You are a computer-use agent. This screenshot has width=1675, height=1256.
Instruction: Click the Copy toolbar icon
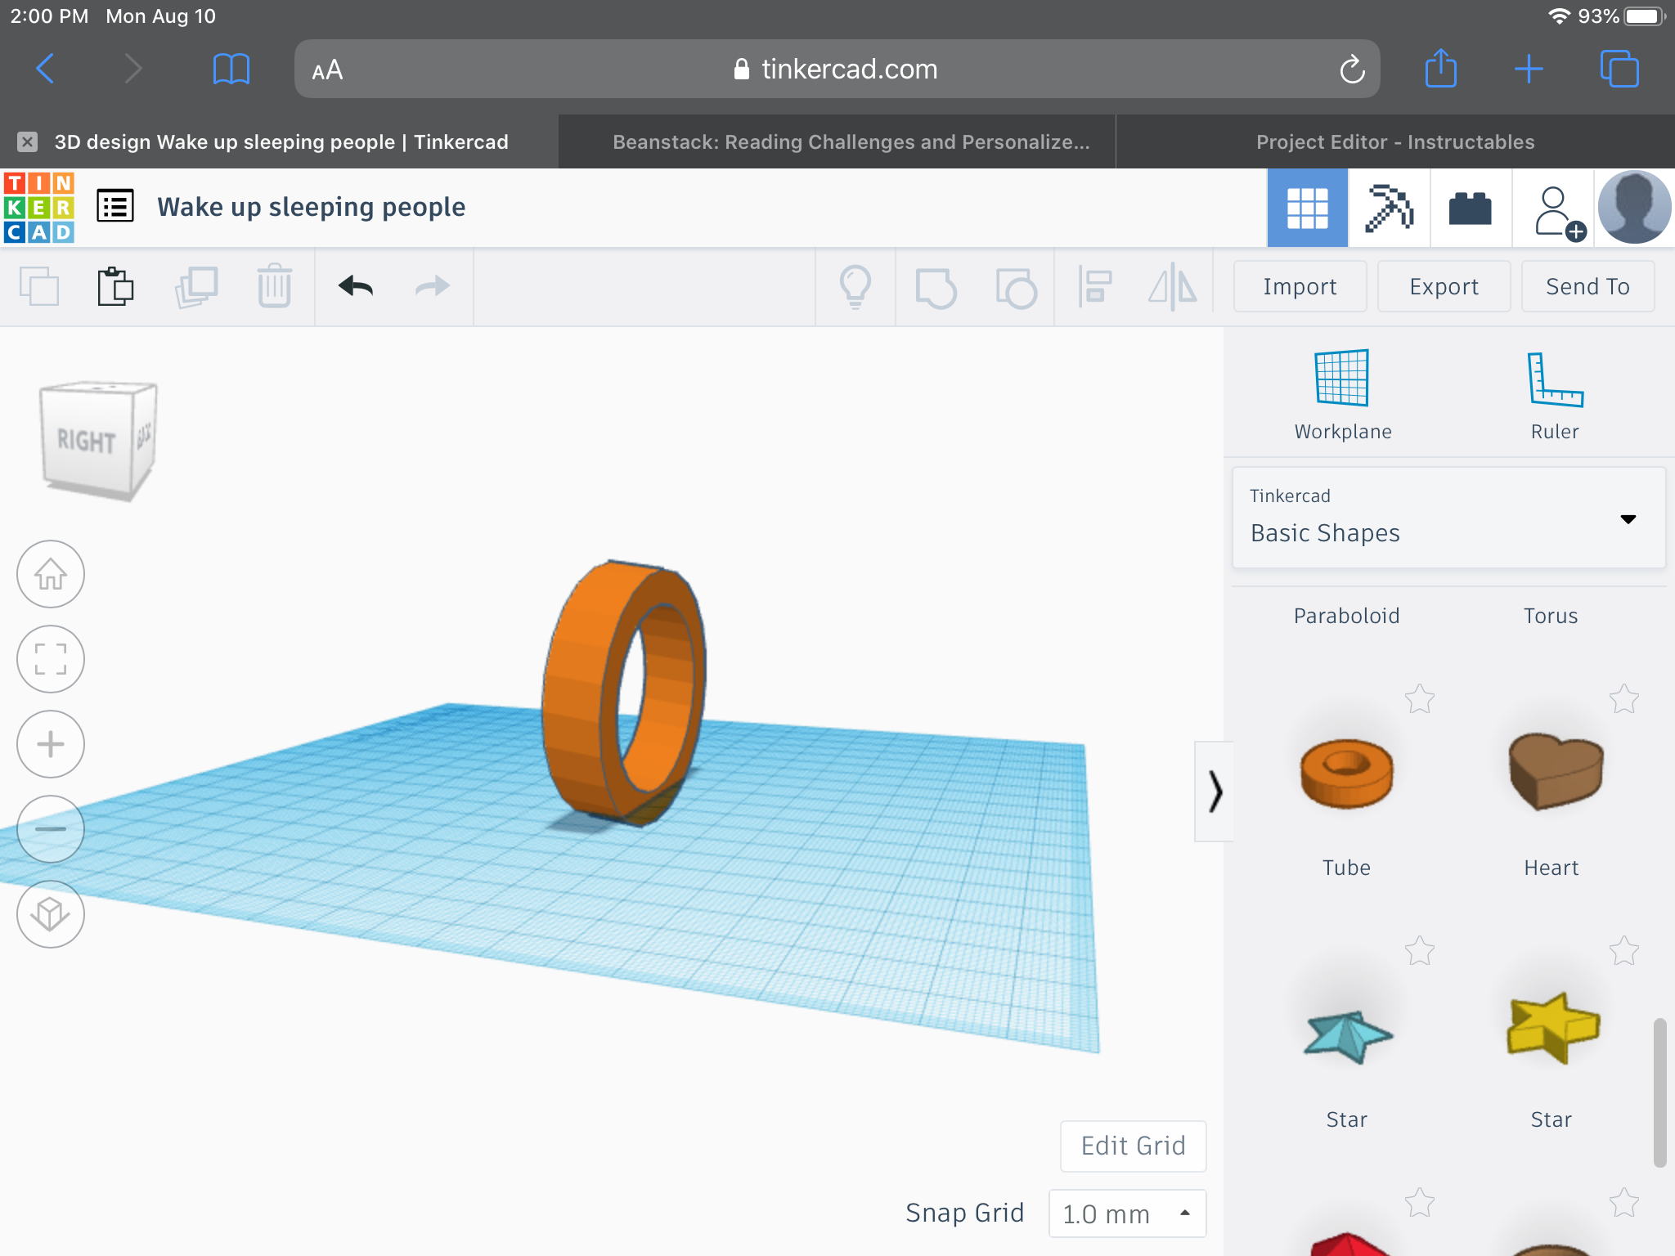(39, 286)
